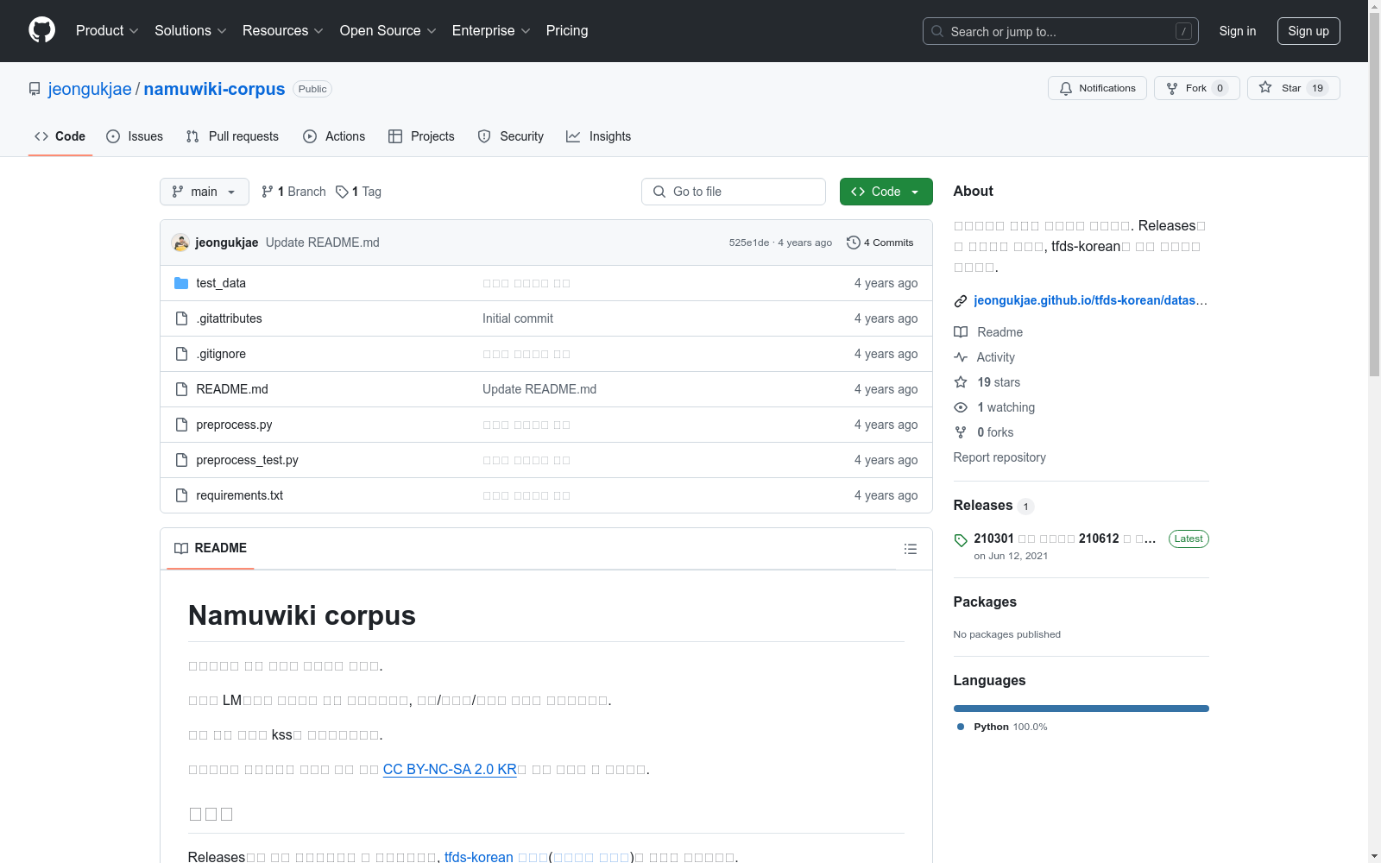Image resolution: width=1381 pixels, height=863 pixels.
Task: Expand the Resources menu
Action: point(283,31)
